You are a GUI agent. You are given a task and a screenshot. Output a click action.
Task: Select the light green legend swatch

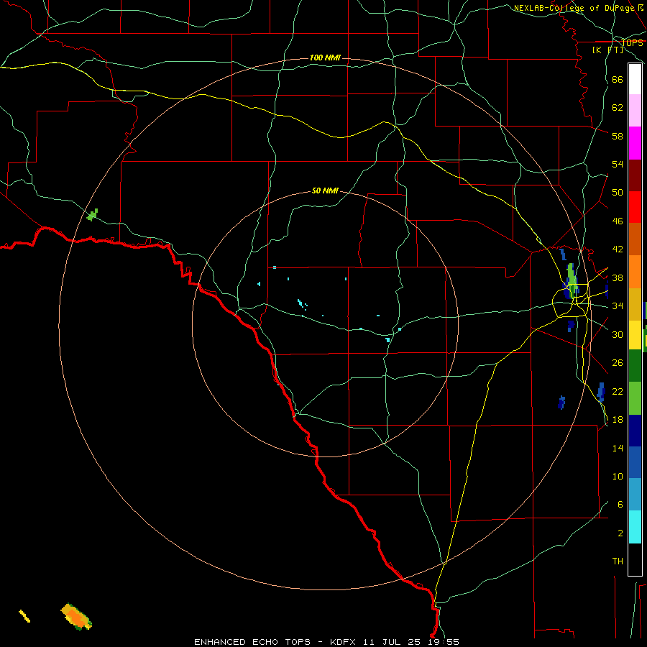(635, 398)
